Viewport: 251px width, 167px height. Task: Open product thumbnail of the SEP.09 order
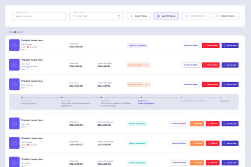pyautogui.click(x=14, y=84)
